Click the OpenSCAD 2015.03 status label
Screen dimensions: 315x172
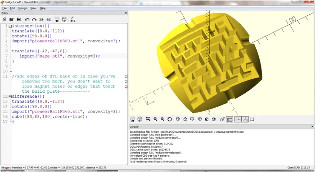point(298,167)
